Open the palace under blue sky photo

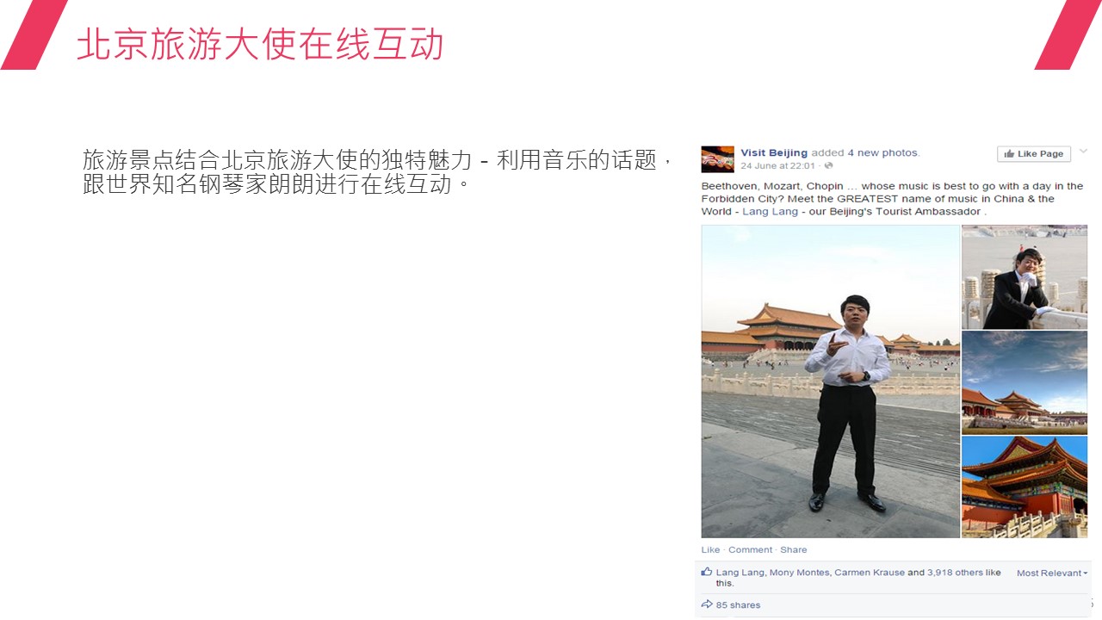(1025, 382)
